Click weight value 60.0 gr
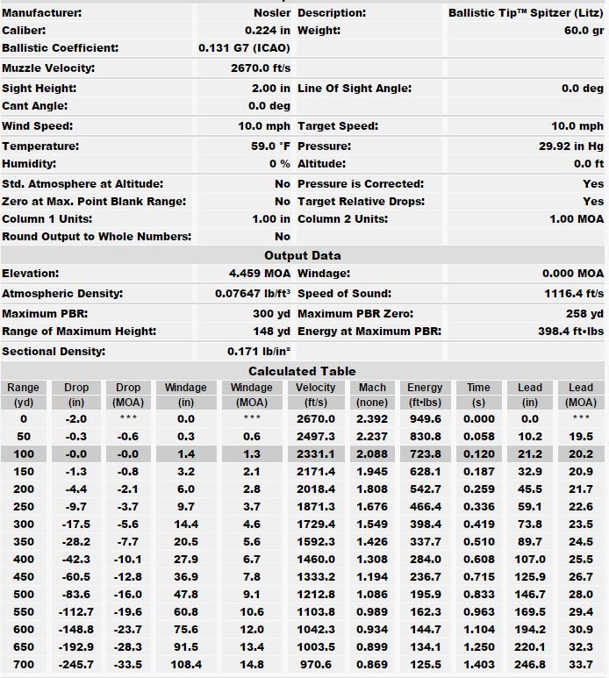The width and height of the screenshot is (609, 678). [584, 31]
